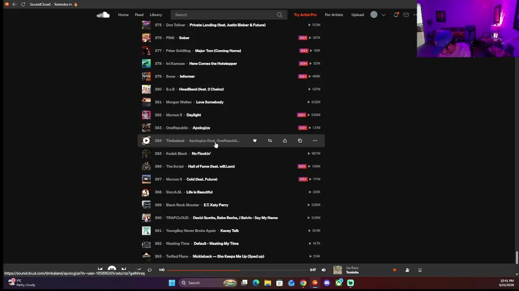Image resolution: width=519 pixels, height=291 pixels.
Task: Open the Upload page
Action: pyautogui.click(x=358, y=15)
